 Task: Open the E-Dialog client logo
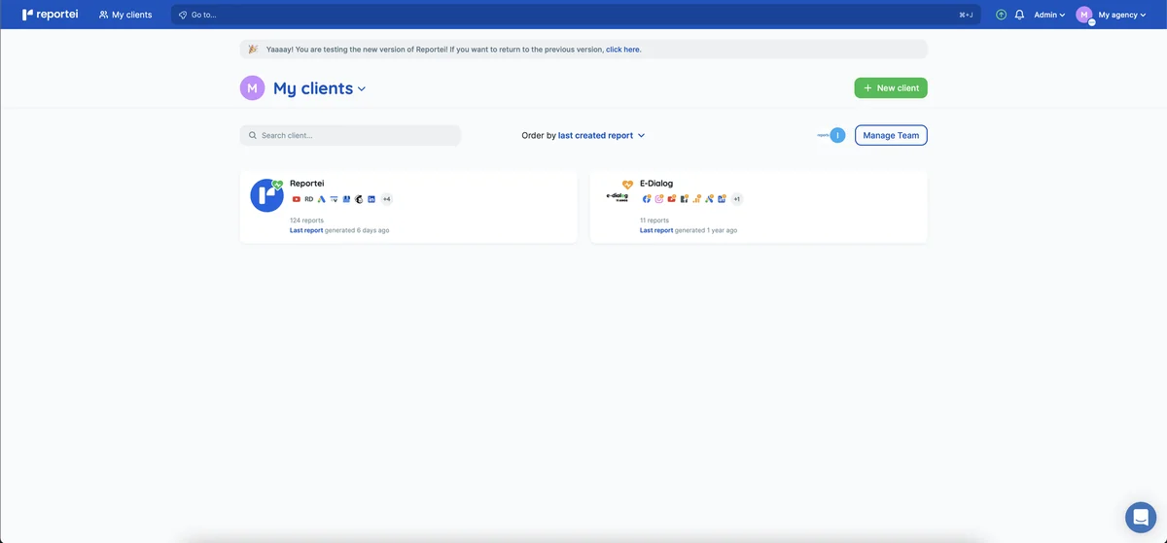[x=617, y=196]
